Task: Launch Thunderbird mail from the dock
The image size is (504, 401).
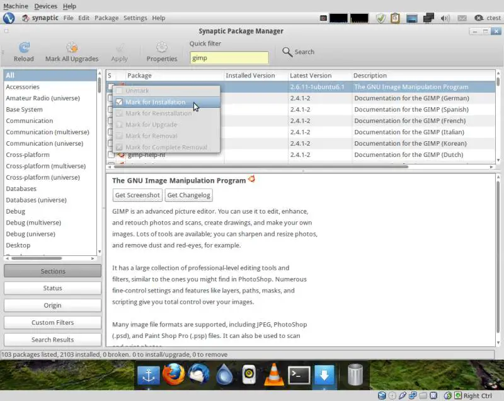Action: 199,374
